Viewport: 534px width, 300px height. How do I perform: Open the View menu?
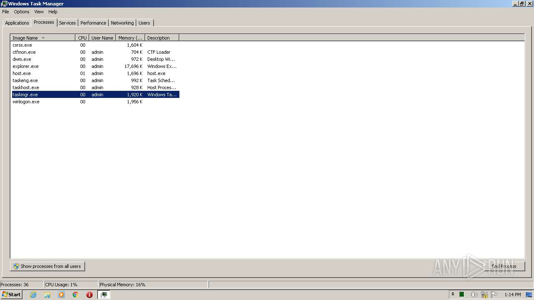(39, 12)
